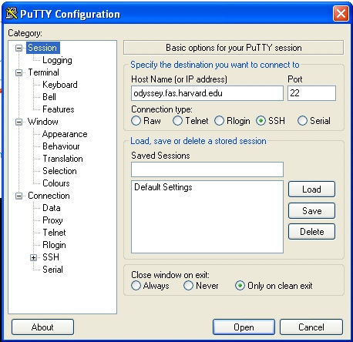Go to the Colours settings panel
The height and width of the screenshot is (342, 353).
click(x=56, y=183)
